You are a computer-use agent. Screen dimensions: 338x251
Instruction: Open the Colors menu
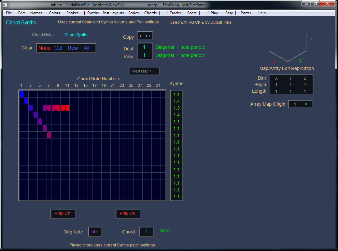[x=54, y=13]
